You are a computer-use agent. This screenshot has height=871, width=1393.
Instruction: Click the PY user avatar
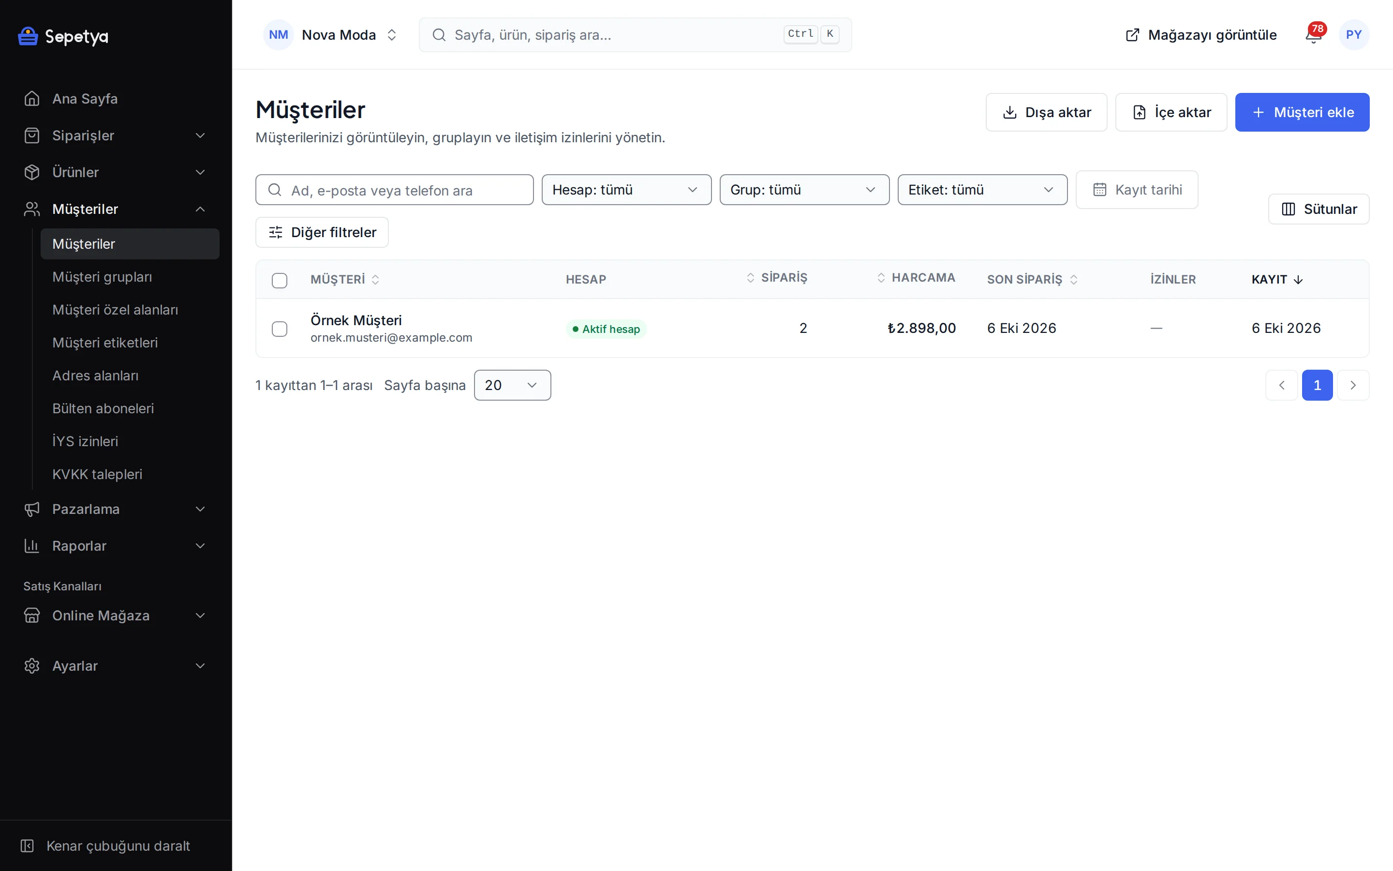[x=1354, y=35]
